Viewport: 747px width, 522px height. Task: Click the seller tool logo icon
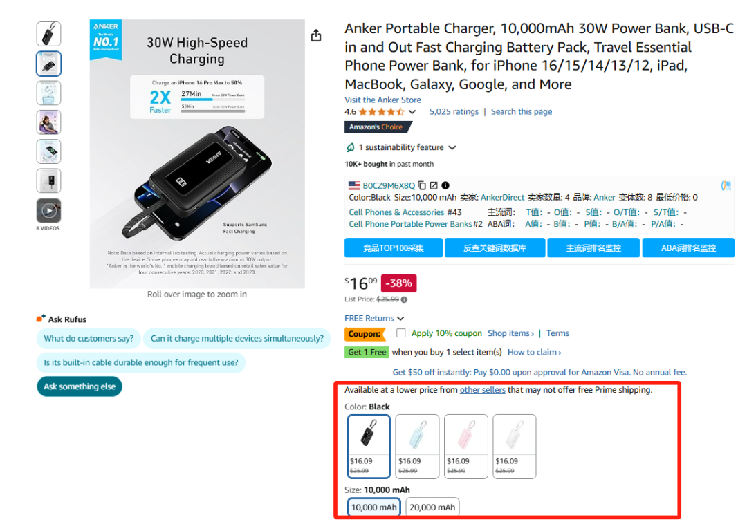pyautogui.click(x=726, y=185)
